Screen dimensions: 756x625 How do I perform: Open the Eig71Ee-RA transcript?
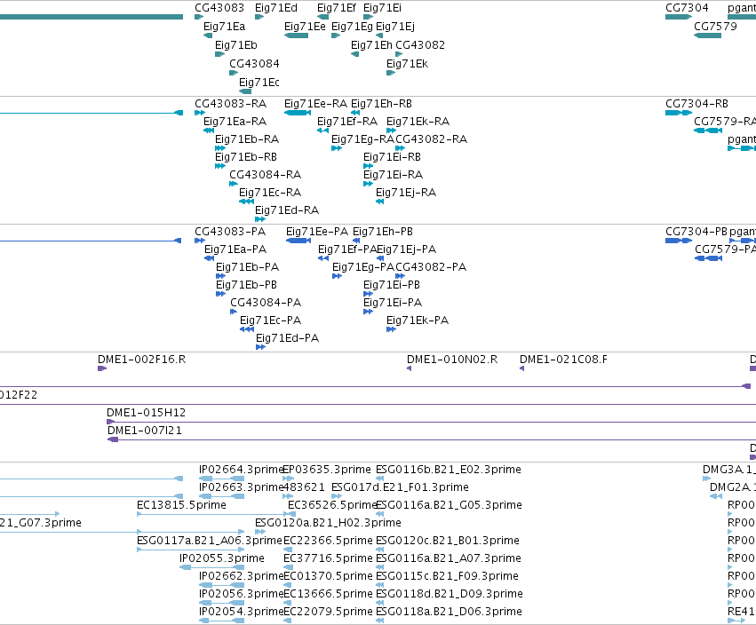click(298, 113)
